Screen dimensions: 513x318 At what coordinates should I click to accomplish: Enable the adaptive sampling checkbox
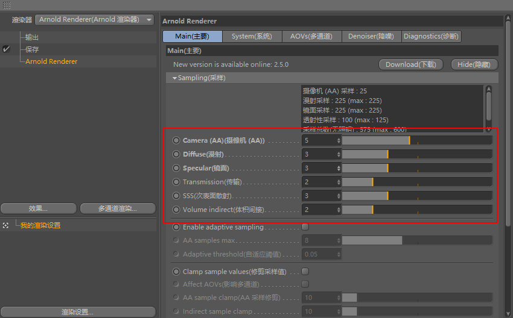305,226
